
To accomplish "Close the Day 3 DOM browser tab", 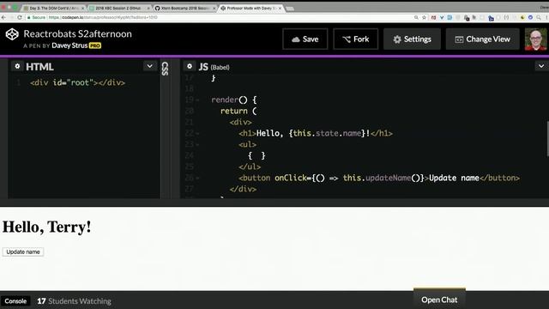I will [82, 8].
